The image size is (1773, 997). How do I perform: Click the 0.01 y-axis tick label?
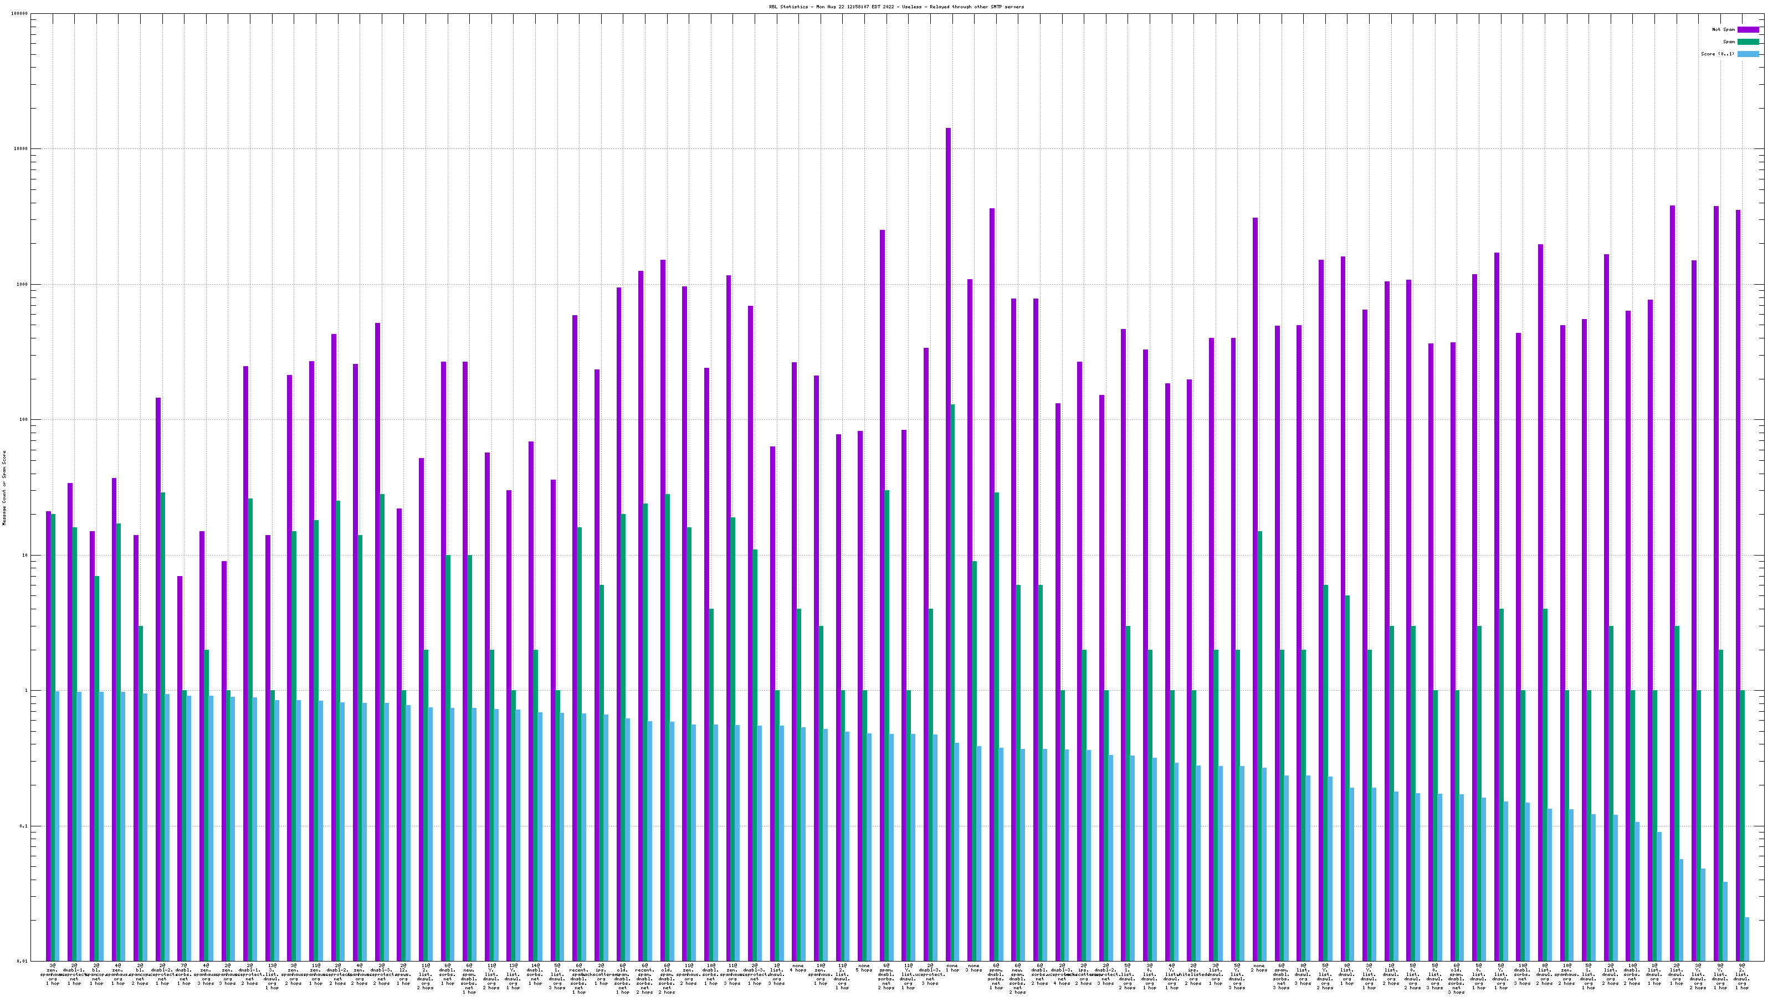pyautogui.click(x=23, y=961)
